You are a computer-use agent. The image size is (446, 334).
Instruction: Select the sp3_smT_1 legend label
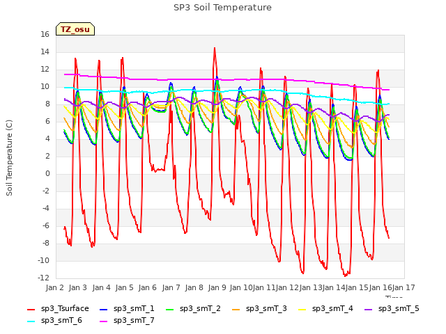pos(134,309)
